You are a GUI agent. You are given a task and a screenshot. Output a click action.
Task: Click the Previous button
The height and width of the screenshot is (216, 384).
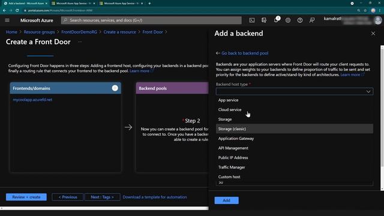point(68,197)
